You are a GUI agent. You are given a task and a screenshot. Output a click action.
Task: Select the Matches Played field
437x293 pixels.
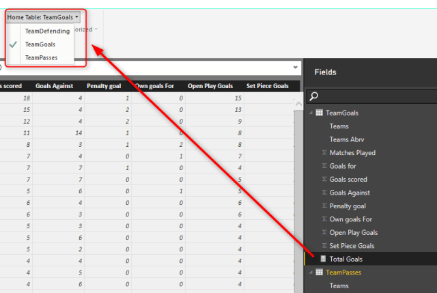tap(352, 153)
